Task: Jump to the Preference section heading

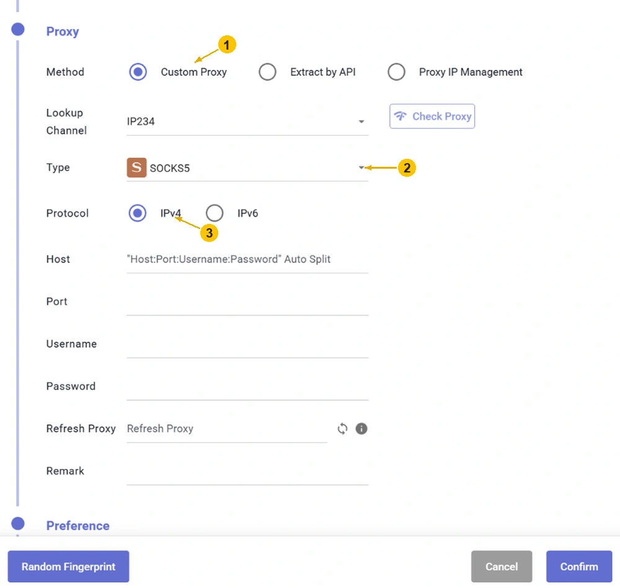Action: [x=78, y=525]
